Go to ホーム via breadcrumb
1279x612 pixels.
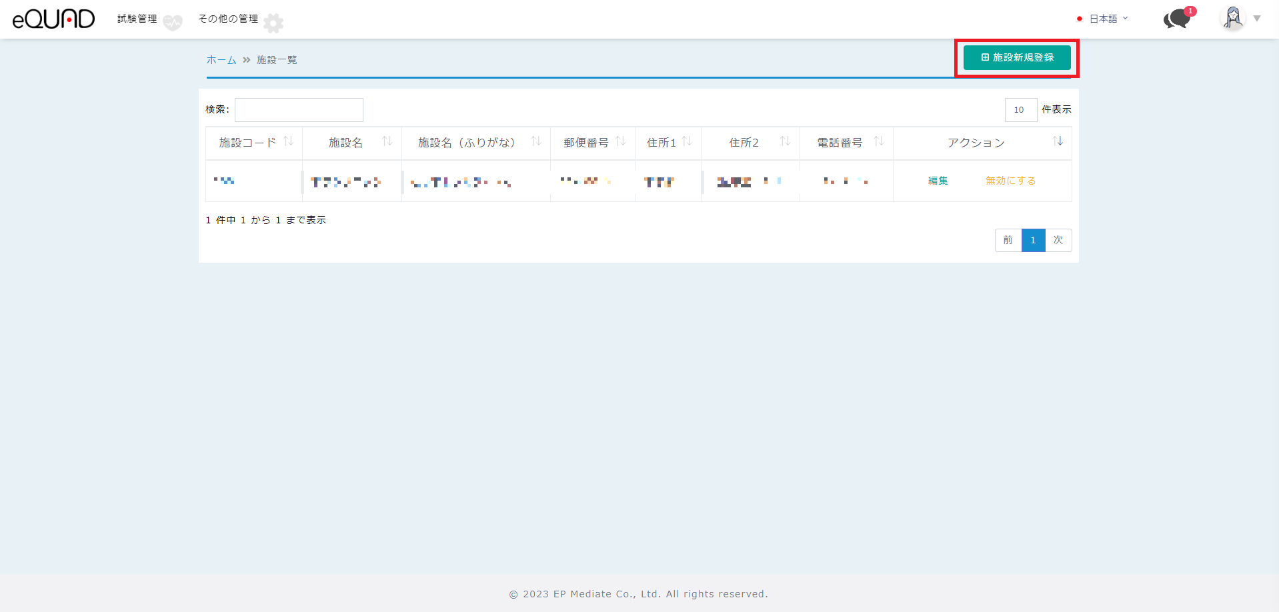point(221,60)
